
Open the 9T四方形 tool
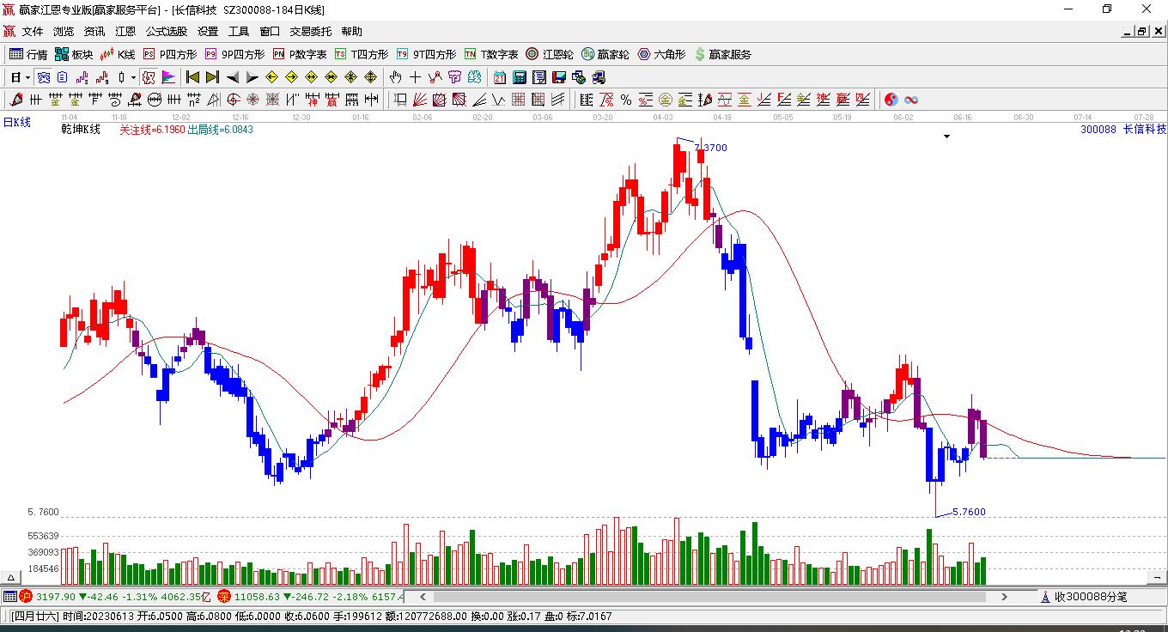[426, 54]
